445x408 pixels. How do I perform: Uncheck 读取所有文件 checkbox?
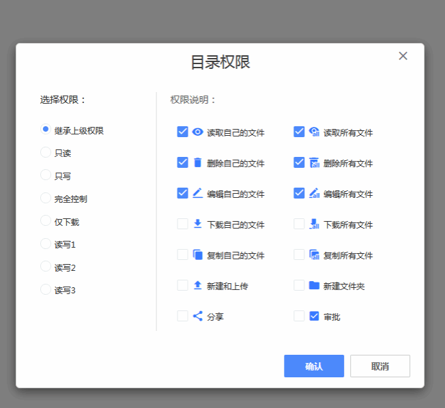pos(299,132)
